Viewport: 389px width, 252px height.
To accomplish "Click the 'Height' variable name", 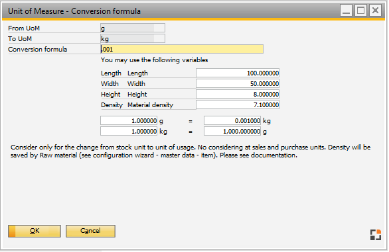I will (111, 95).
